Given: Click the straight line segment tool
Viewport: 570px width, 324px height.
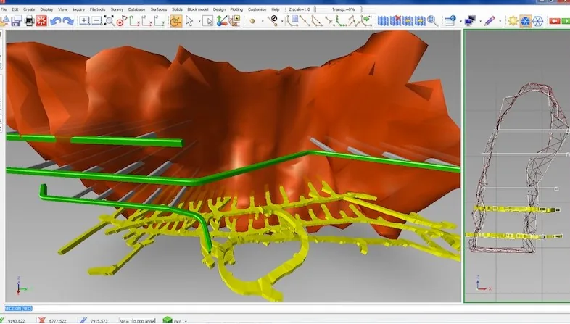Looking at the screenshot, I should coord(305,21).
